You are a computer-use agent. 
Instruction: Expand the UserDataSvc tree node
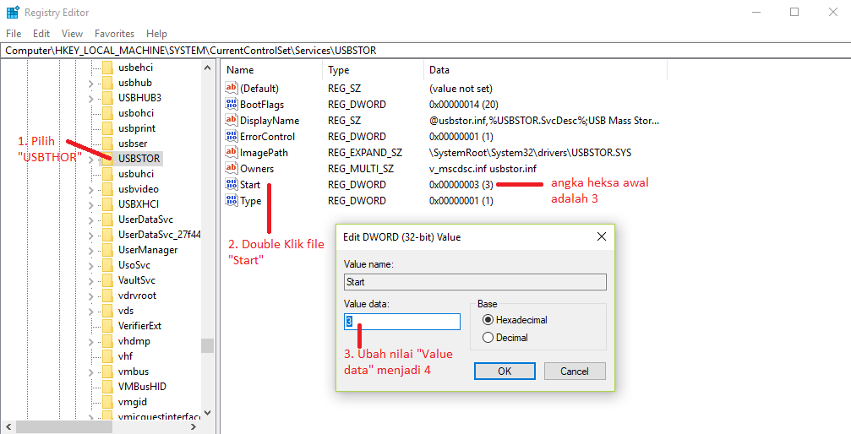[x=90, y=220]
